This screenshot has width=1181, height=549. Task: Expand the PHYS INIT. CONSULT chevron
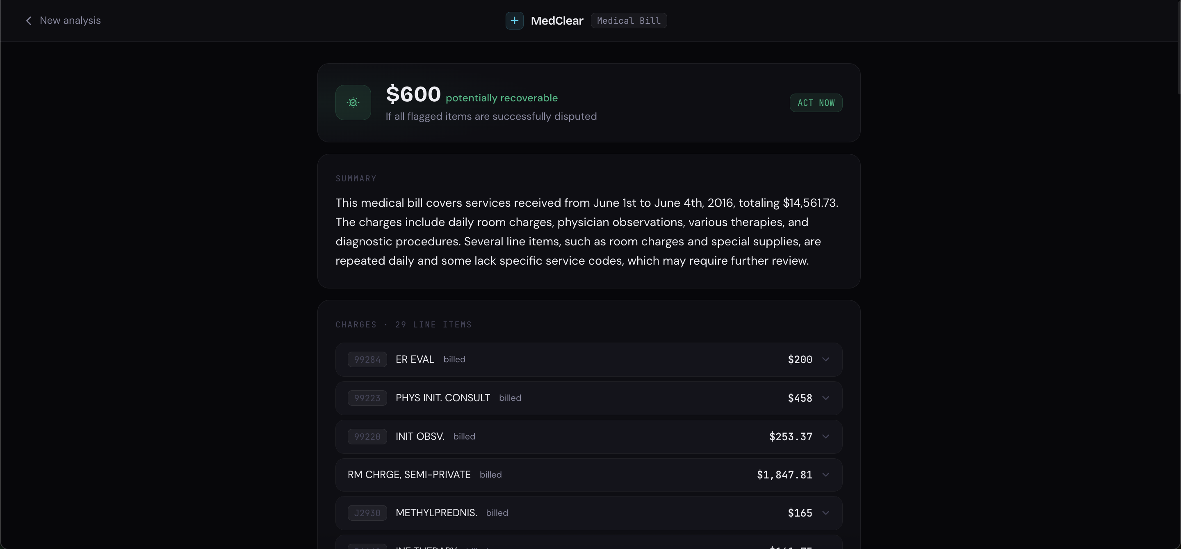[x=826, y=398]
